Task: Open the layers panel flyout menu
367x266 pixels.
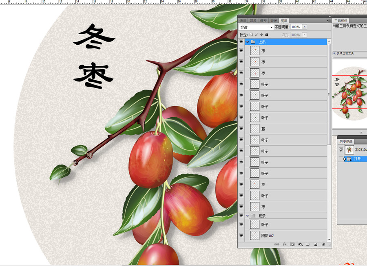Action: click(328, 21)
